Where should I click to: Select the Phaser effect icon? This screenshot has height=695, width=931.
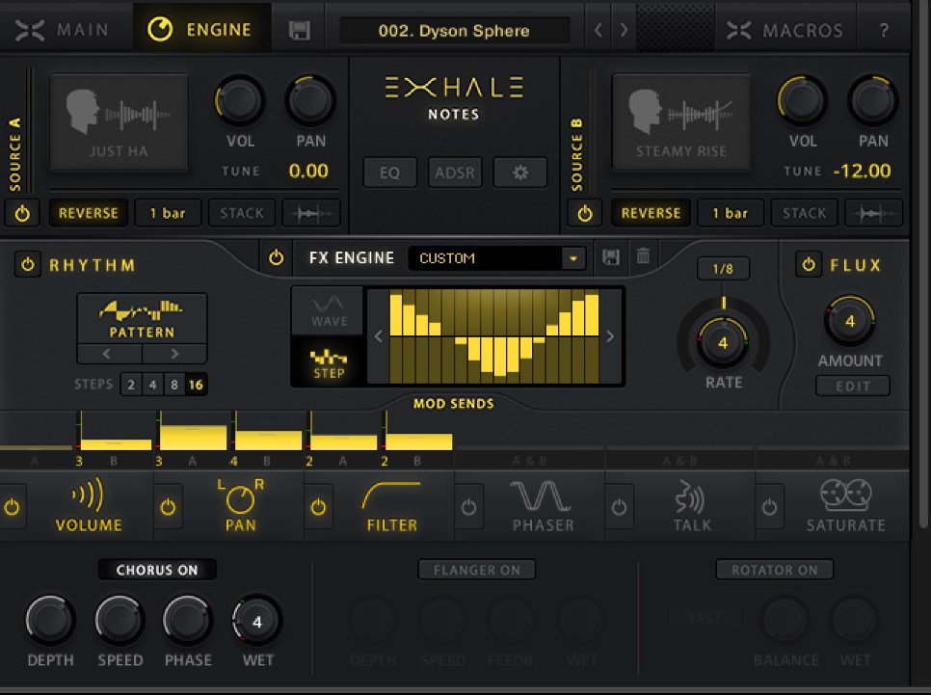(542, 497)
